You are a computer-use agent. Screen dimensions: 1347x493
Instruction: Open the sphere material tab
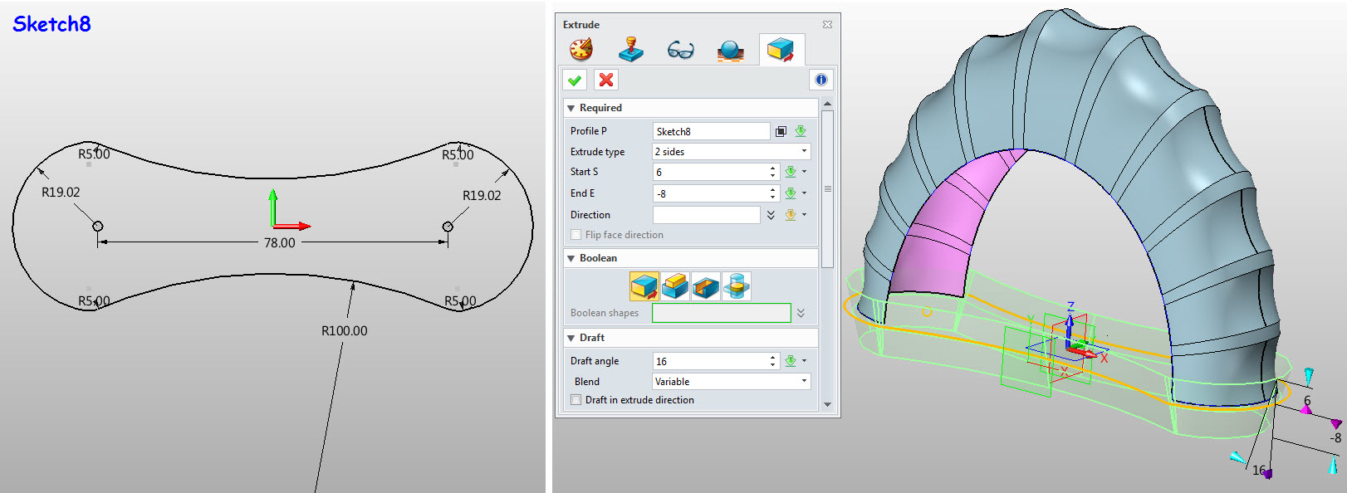pos(731,51)
